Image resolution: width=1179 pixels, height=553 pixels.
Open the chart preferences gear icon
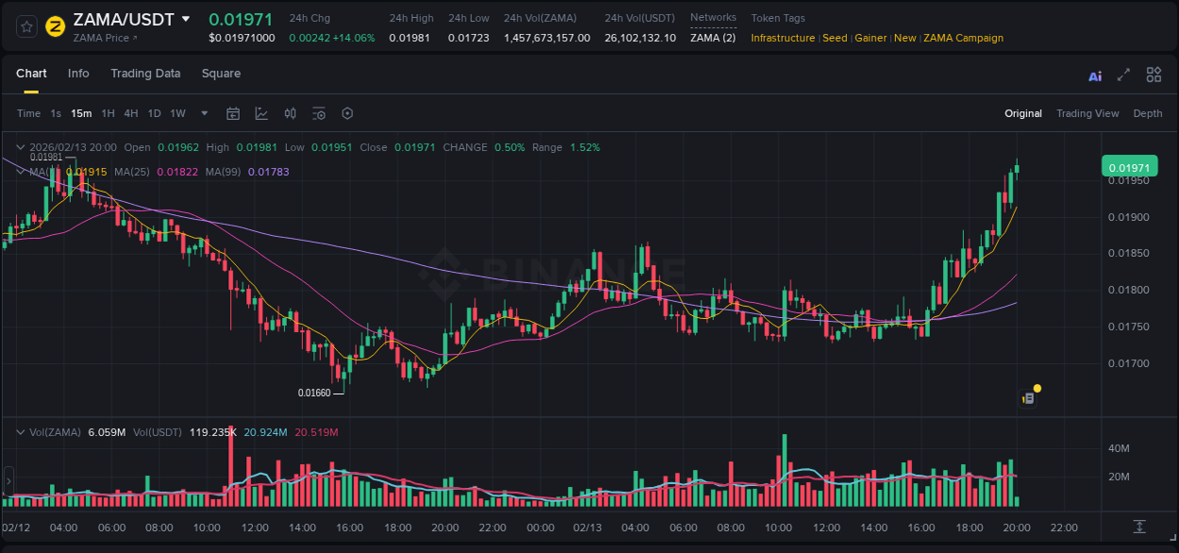(347, 113)
